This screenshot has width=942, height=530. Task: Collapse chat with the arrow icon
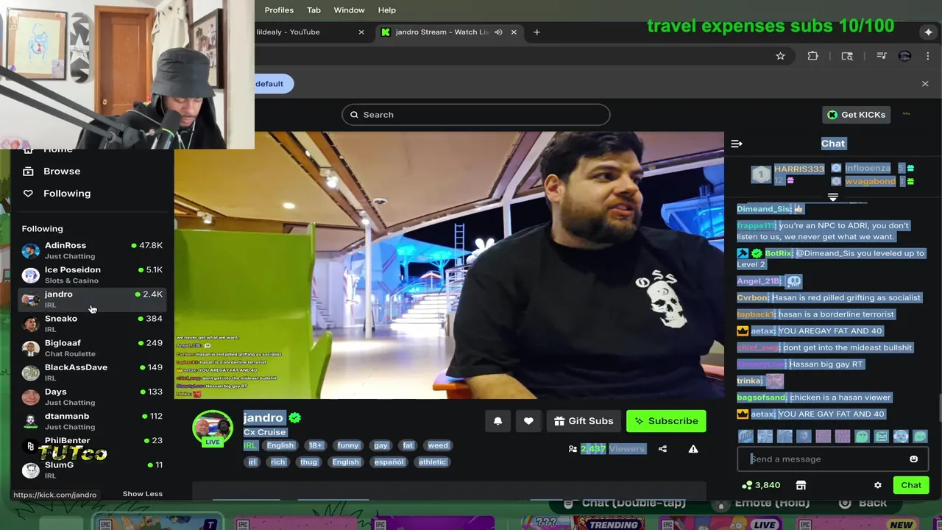tap(737, 144)
